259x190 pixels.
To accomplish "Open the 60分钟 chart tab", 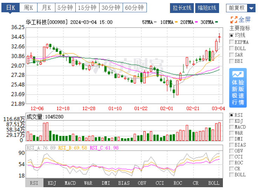I will tap(135, 8).
